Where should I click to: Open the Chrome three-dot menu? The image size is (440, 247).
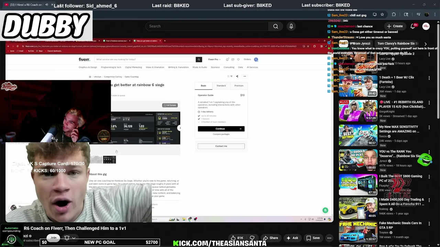coord(434,14)
